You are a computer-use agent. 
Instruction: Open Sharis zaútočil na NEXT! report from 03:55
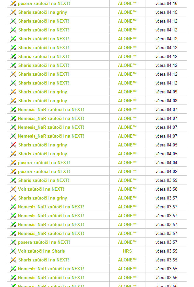[44, 260]
